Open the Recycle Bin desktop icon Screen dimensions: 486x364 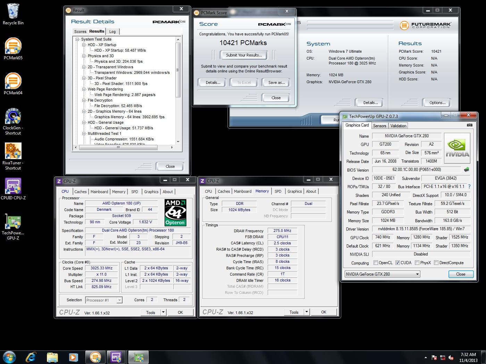click(13, 14)
